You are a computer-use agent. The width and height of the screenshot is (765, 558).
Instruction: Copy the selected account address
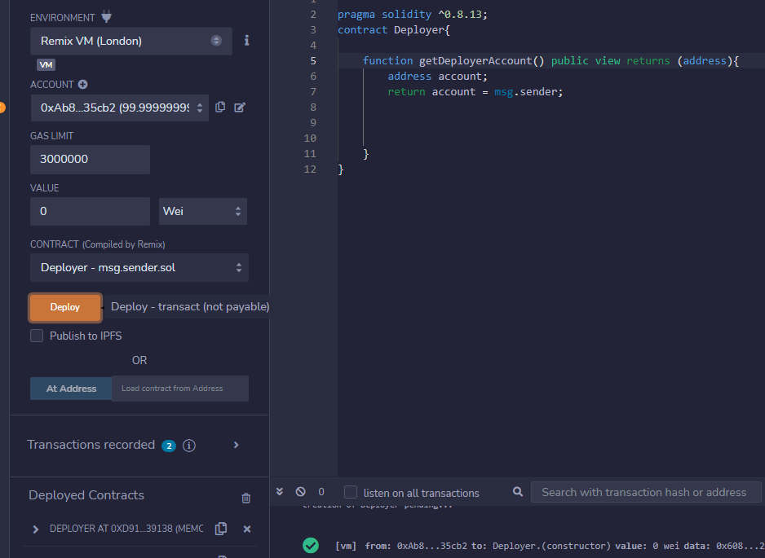pos(220,107)
